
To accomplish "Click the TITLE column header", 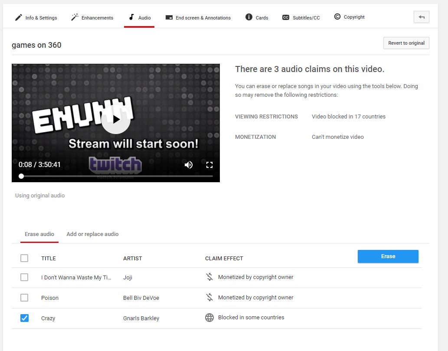I will pos(49,259).
